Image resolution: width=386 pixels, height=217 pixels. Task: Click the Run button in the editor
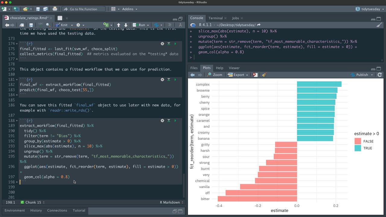139,25
